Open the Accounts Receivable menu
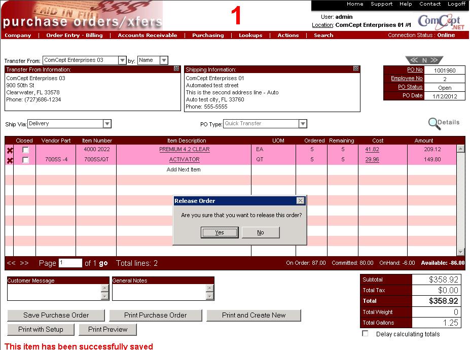 pos(148,36)
